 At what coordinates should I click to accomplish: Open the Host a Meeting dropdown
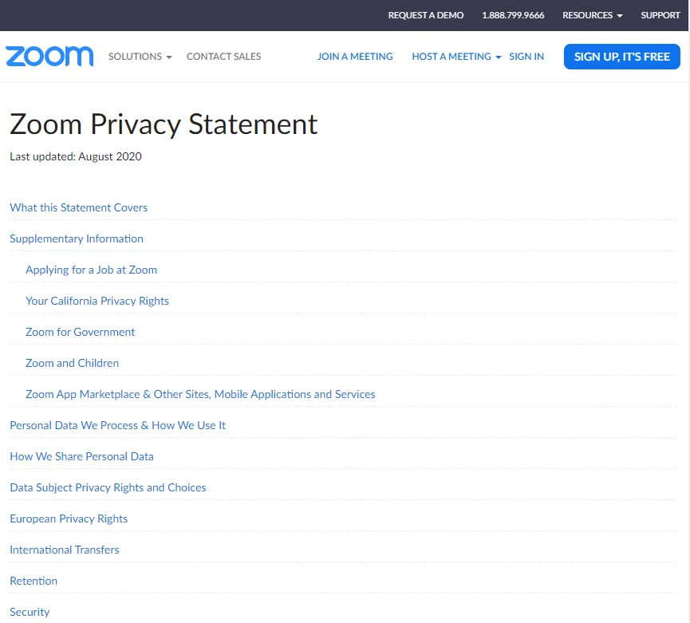click(456, 57)
